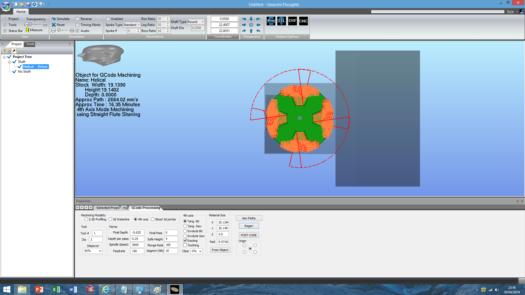Open the Tools panel tab
525x295 pixels.
click(30, 44)
